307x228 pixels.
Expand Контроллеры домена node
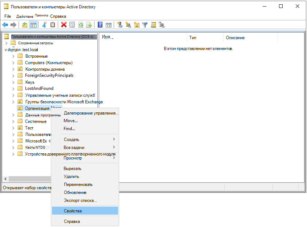13,69
